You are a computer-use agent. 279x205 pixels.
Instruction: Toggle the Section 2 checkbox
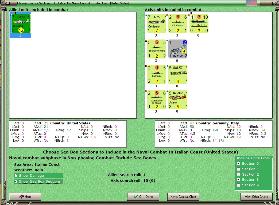click(239, 174)
